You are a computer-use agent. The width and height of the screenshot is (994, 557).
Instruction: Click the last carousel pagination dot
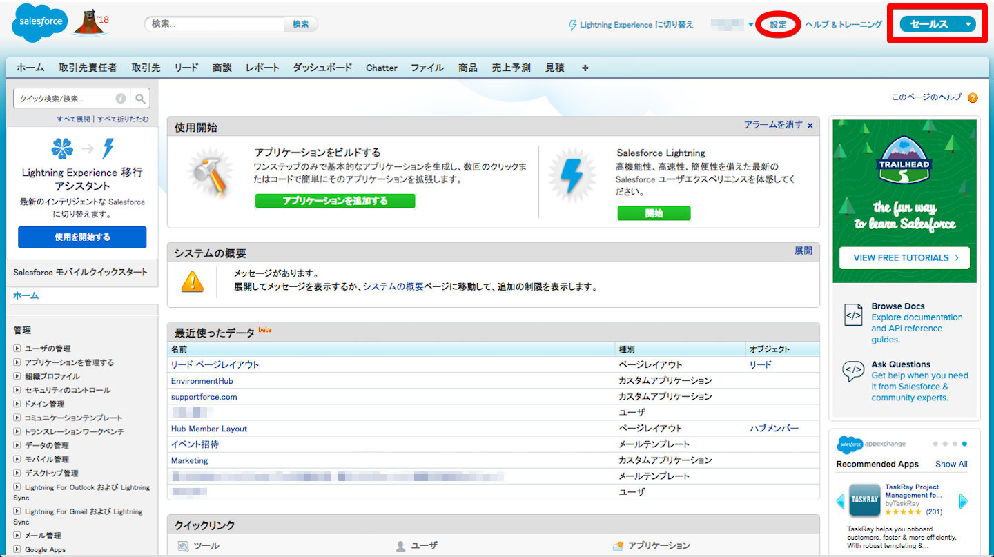964,444
